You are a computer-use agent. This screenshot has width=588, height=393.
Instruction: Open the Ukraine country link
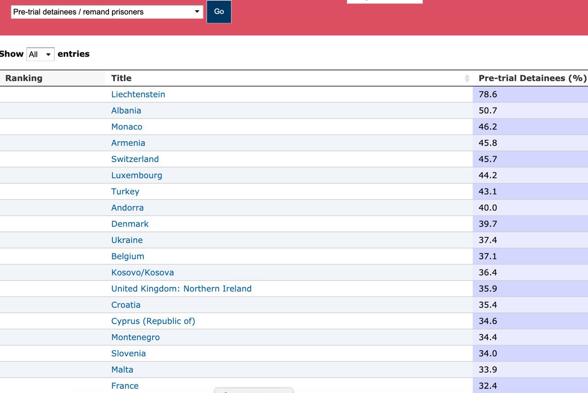pos(127,240)
